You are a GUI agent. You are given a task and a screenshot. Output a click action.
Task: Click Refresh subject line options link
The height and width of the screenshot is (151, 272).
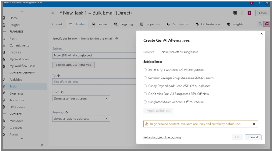pyautogui.click(x=162, y=137)
